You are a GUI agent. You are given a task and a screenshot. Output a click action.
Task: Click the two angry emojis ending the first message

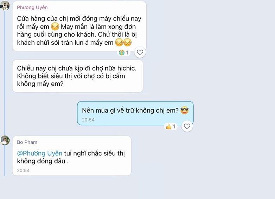coord(123,43)
